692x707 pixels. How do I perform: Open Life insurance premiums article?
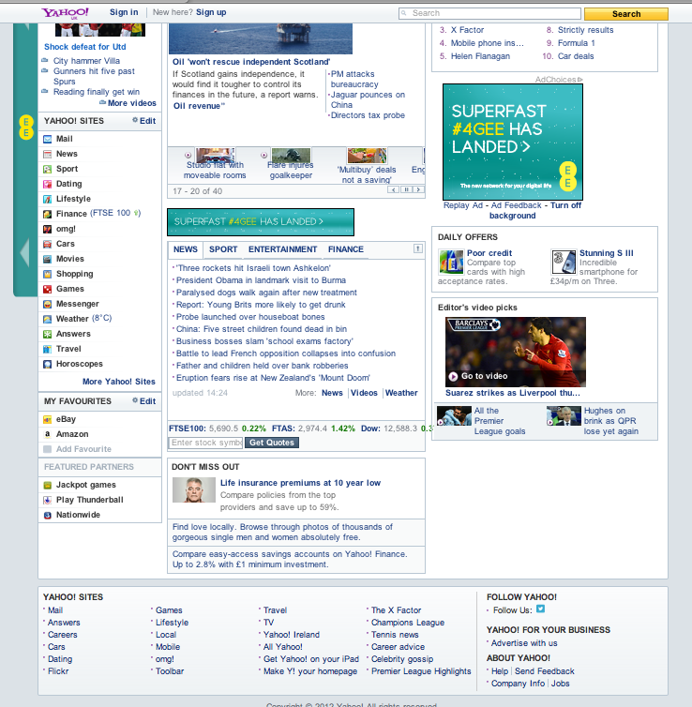click(x=300, y=483)
